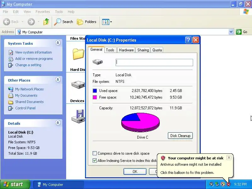Click the Control Panel icon
Screen dimensions: 252x189
pyautogui.click(x=11, y=108)
